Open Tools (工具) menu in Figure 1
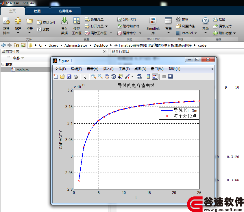 [x=124, y=69]
